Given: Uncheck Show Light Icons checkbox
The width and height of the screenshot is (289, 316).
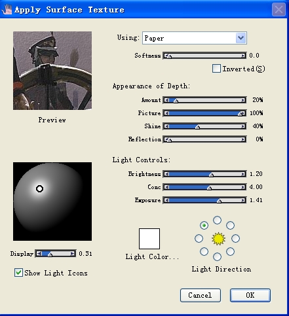Looking at the screenshot, I should point(18,273).
